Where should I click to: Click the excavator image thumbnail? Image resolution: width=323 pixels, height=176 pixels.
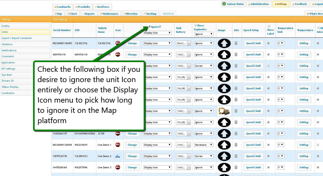224,111
